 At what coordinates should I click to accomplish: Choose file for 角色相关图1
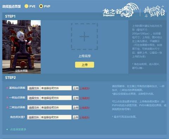click(x=34, y=117)
